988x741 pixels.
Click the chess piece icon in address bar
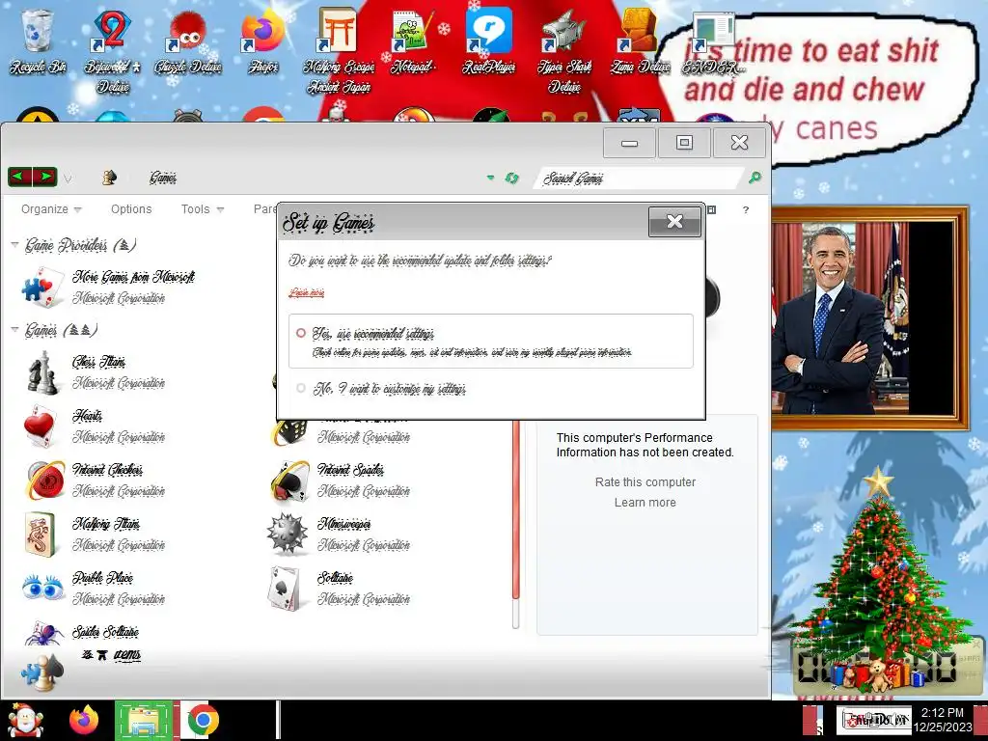pyautogui.click(x=109, y=178)
